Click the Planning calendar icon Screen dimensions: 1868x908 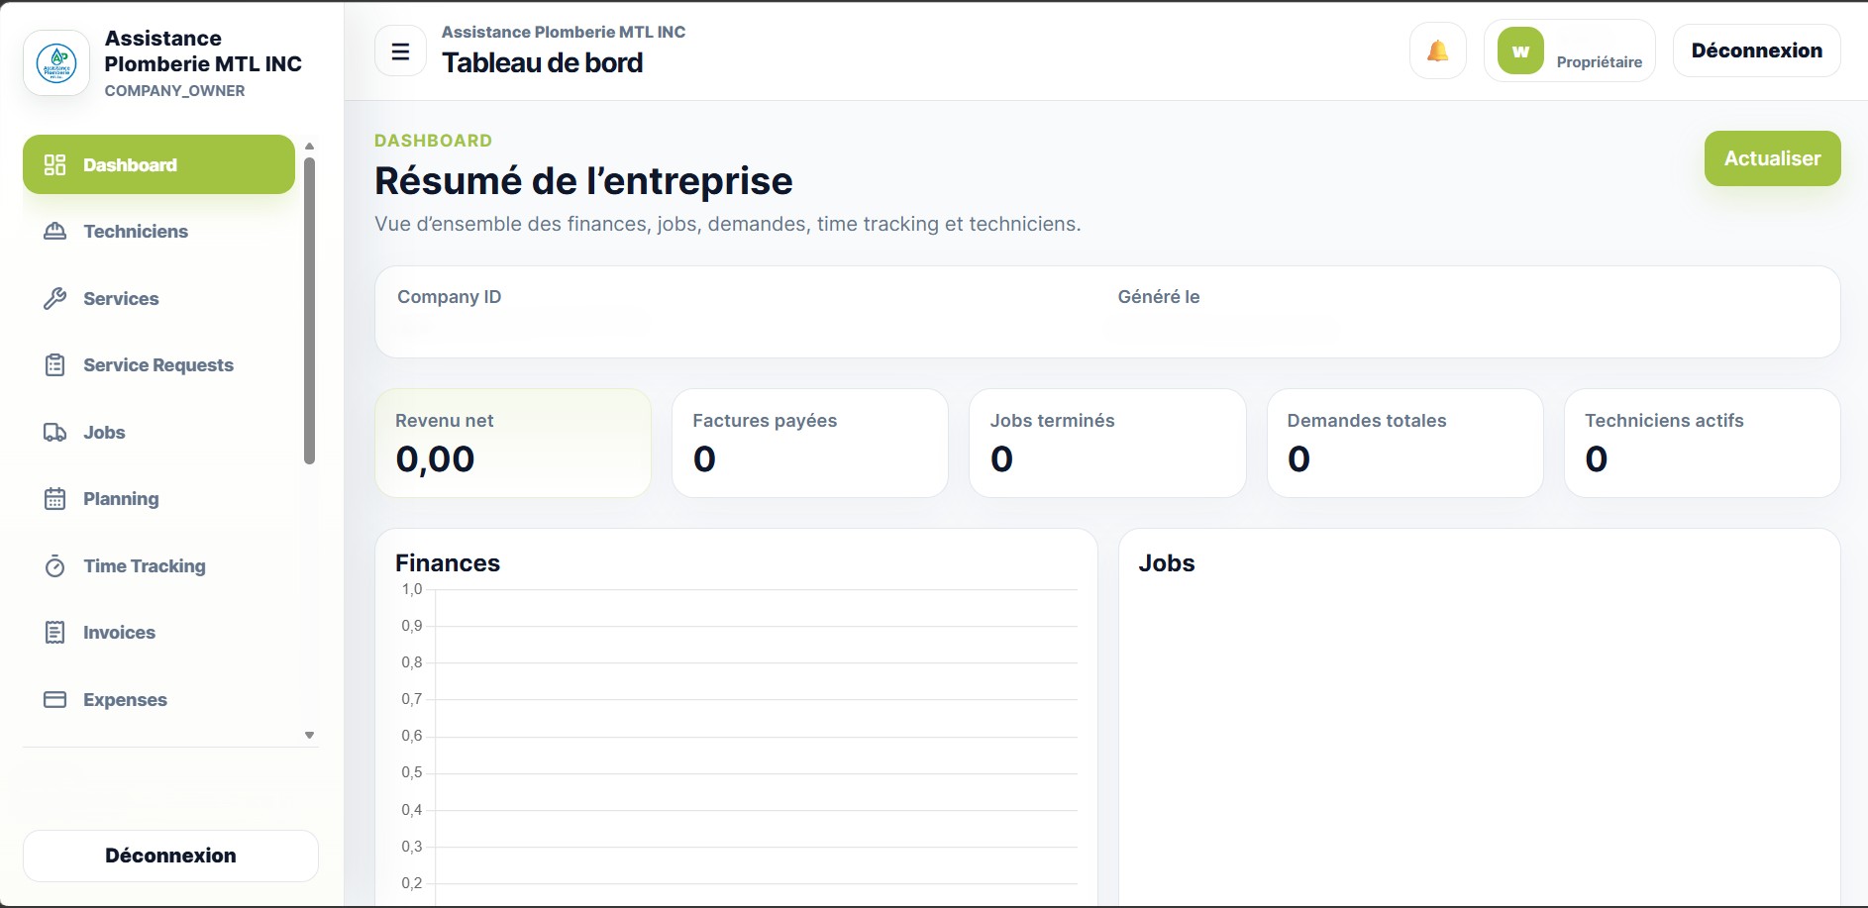(x=55, y=499)
